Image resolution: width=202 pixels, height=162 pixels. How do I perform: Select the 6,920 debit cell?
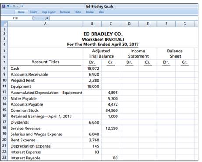92,75
